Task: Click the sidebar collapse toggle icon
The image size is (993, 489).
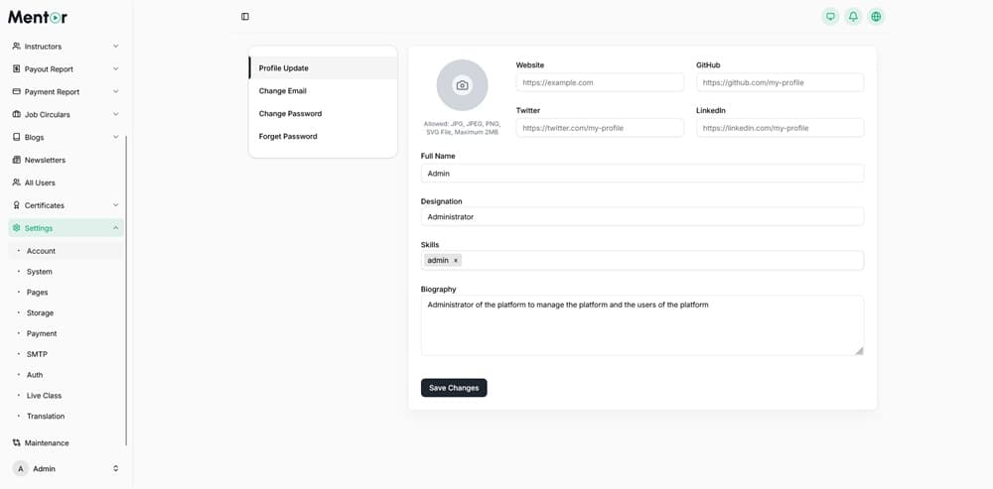Action: tap(245, 17)
